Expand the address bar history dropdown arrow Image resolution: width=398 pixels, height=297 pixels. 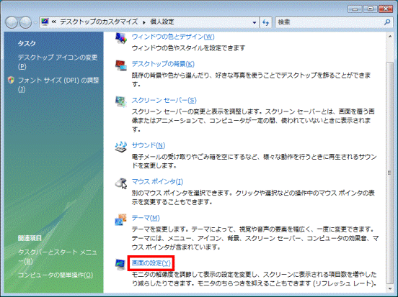point(255,22)
